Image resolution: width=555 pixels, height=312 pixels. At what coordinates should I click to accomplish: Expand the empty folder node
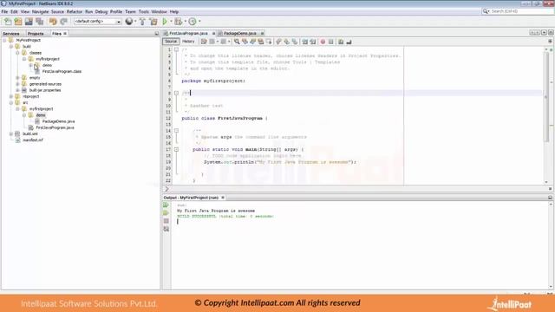[17, 78]
